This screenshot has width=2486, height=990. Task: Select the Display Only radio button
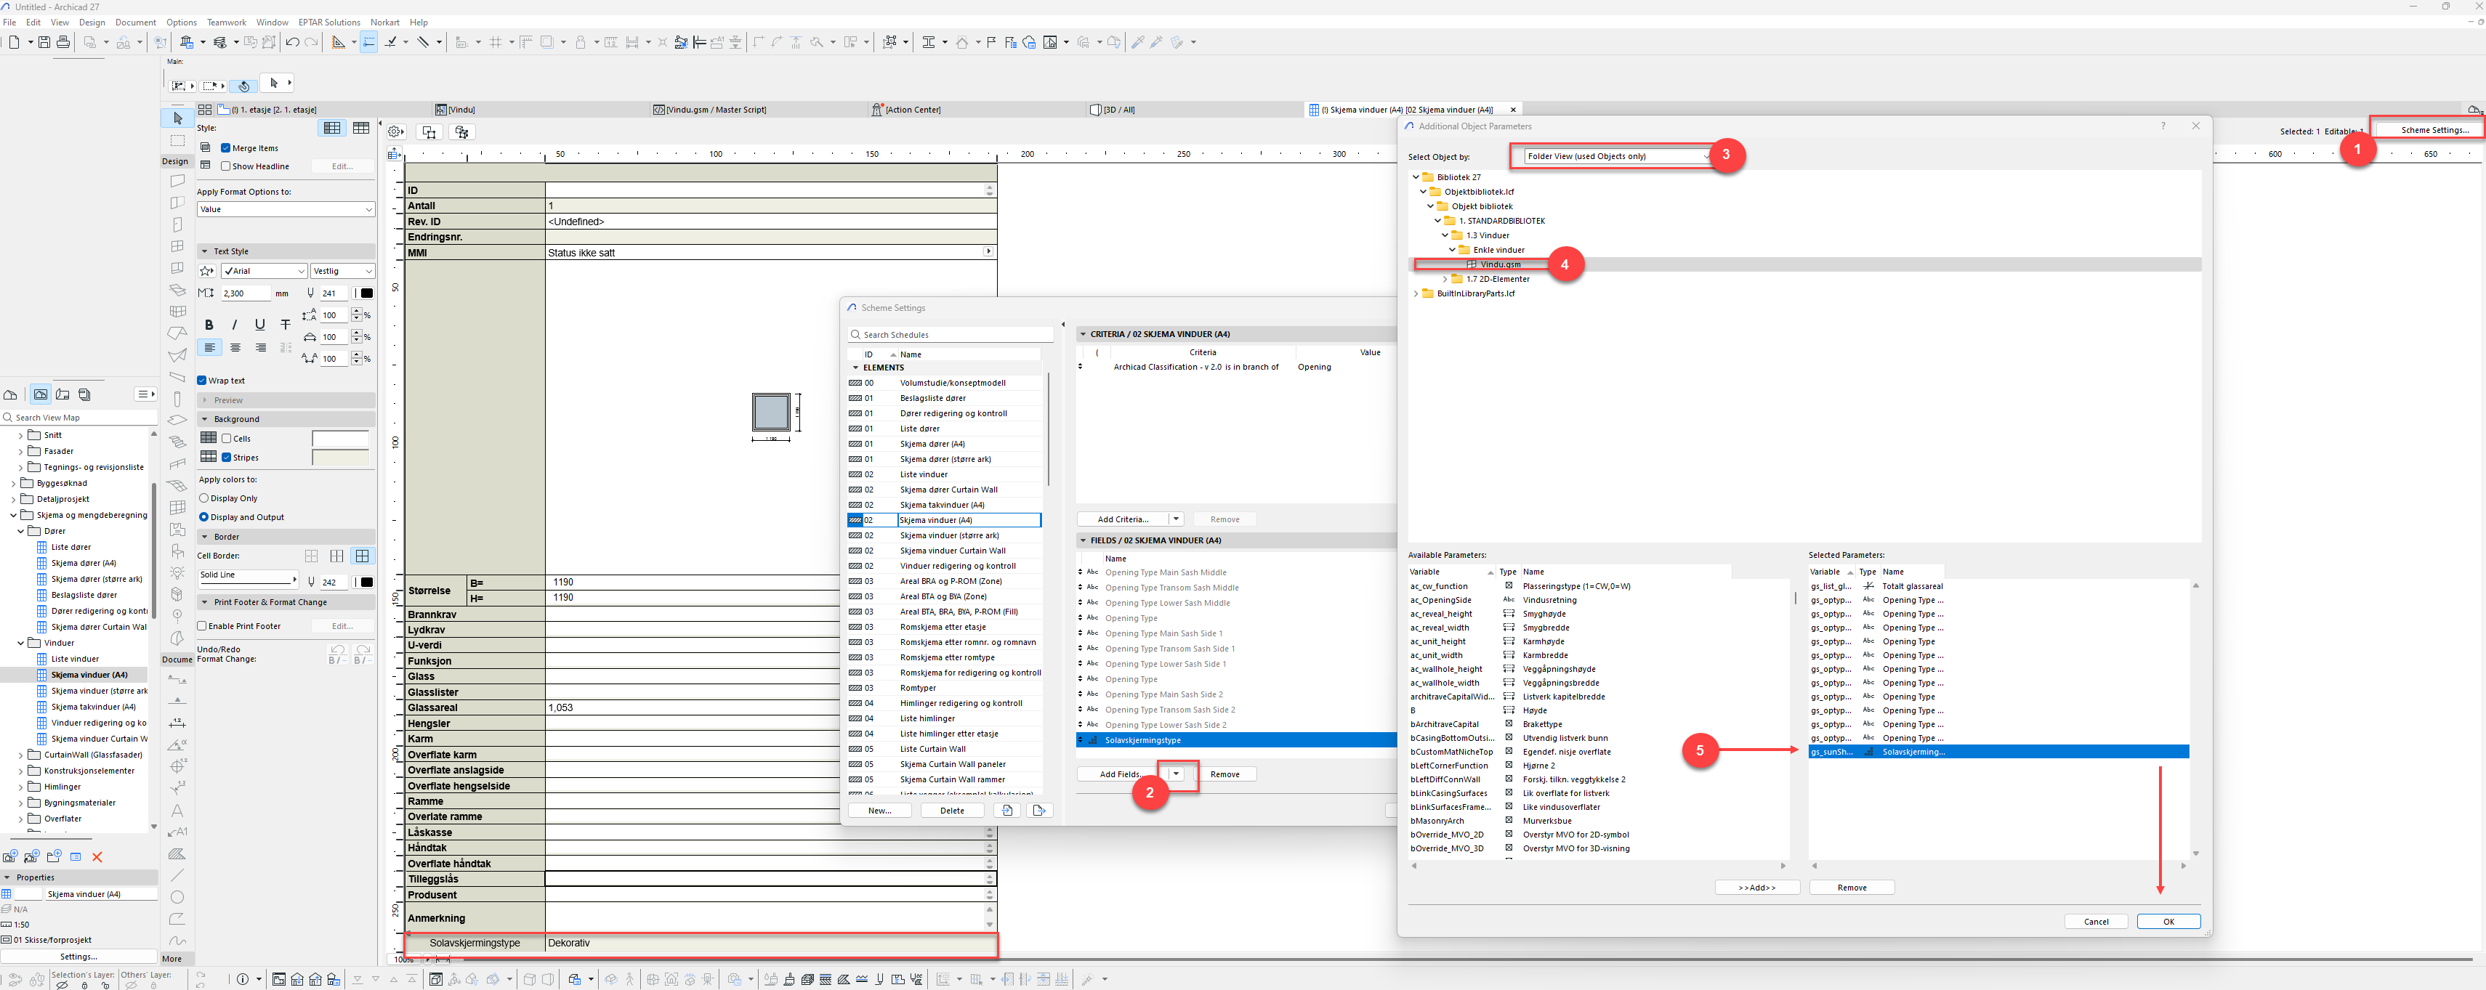pyautogui.click(x=203, y=498)
